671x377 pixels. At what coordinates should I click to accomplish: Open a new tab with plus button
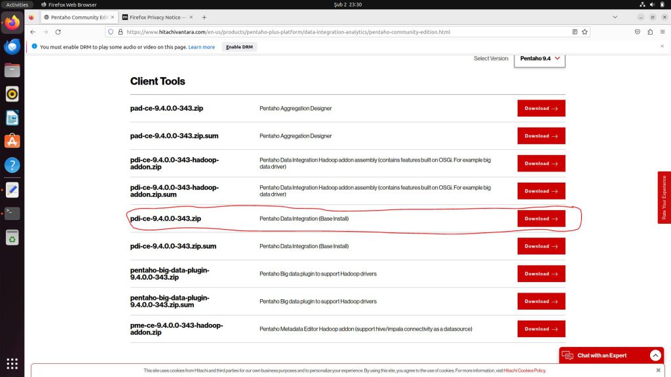pos(204,18)
